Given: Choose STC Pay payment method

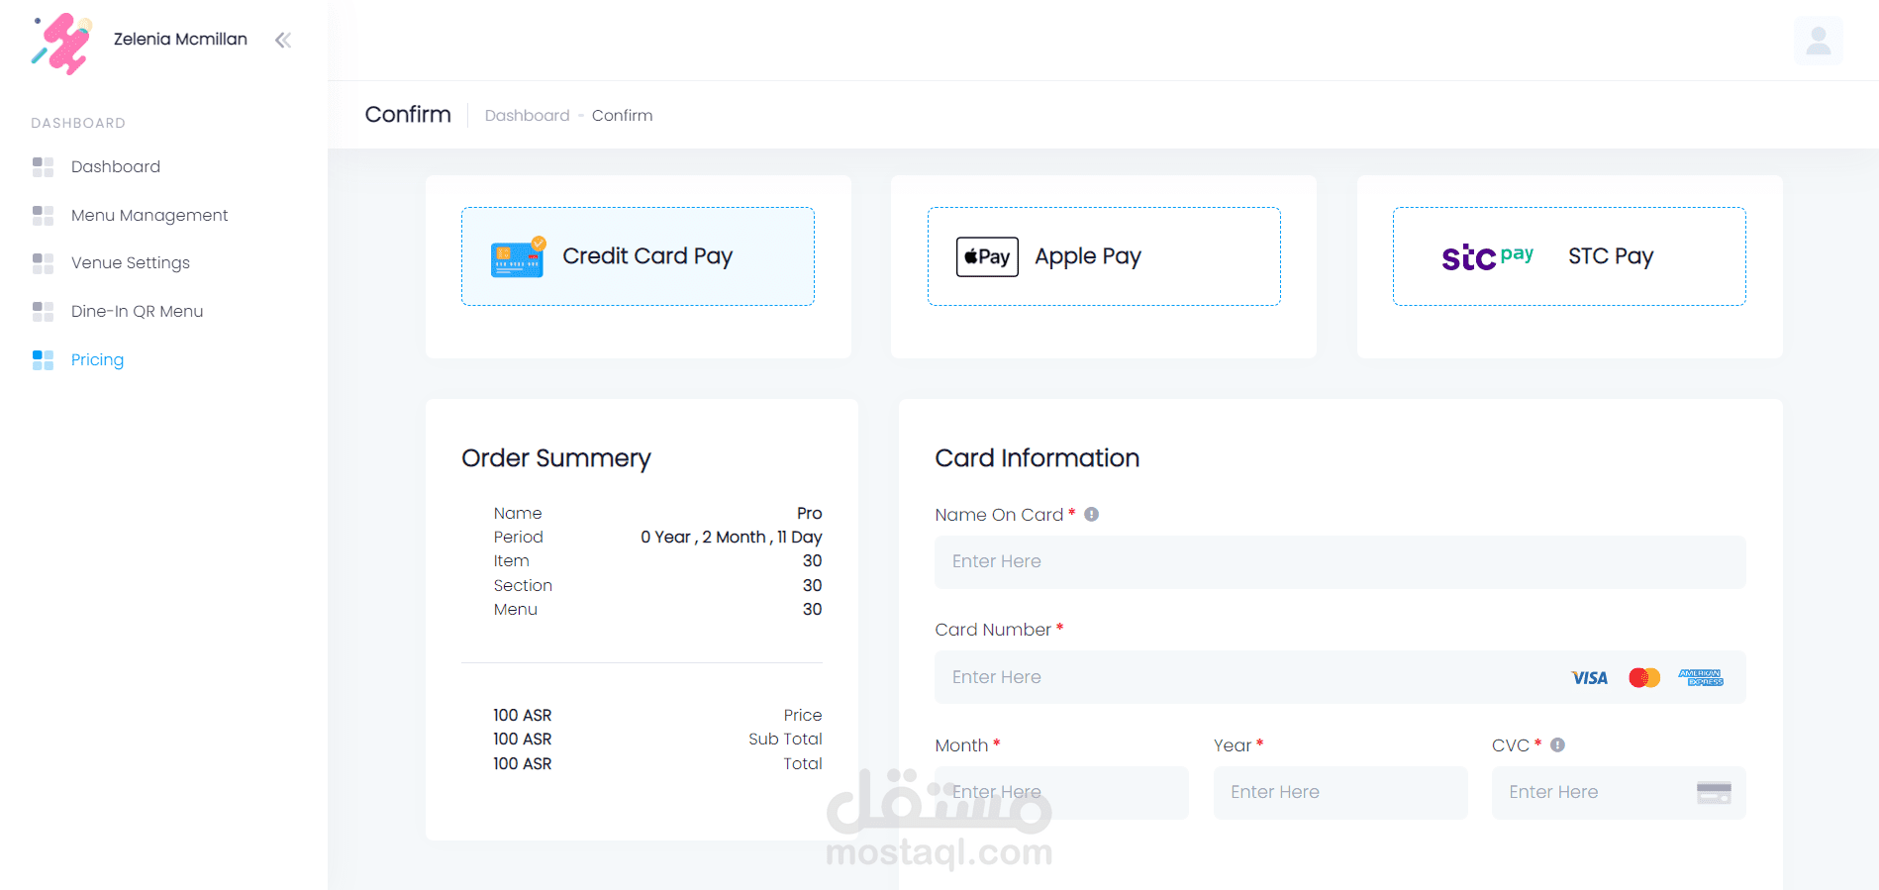Looking at the screenshot, I should pyautogui.click(x=1569, y=256).
